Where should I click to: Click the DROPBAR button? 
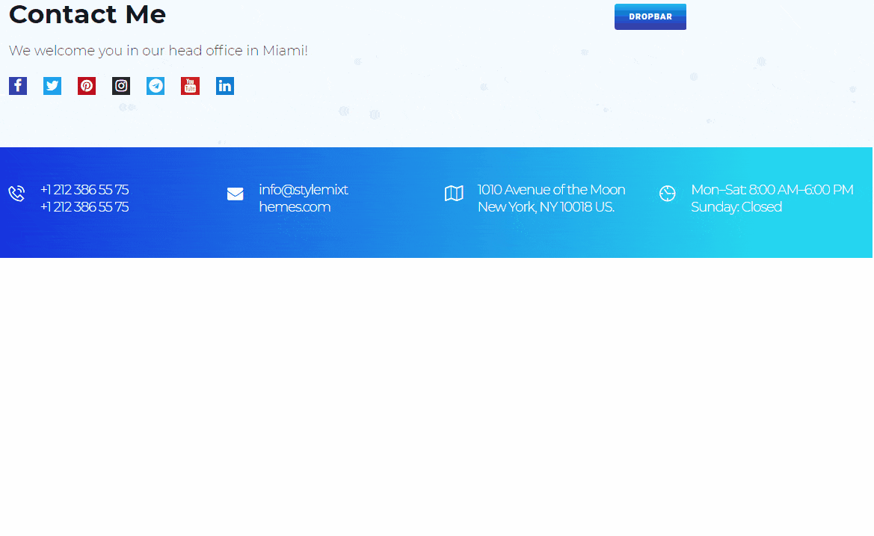[x=650, y=16]
